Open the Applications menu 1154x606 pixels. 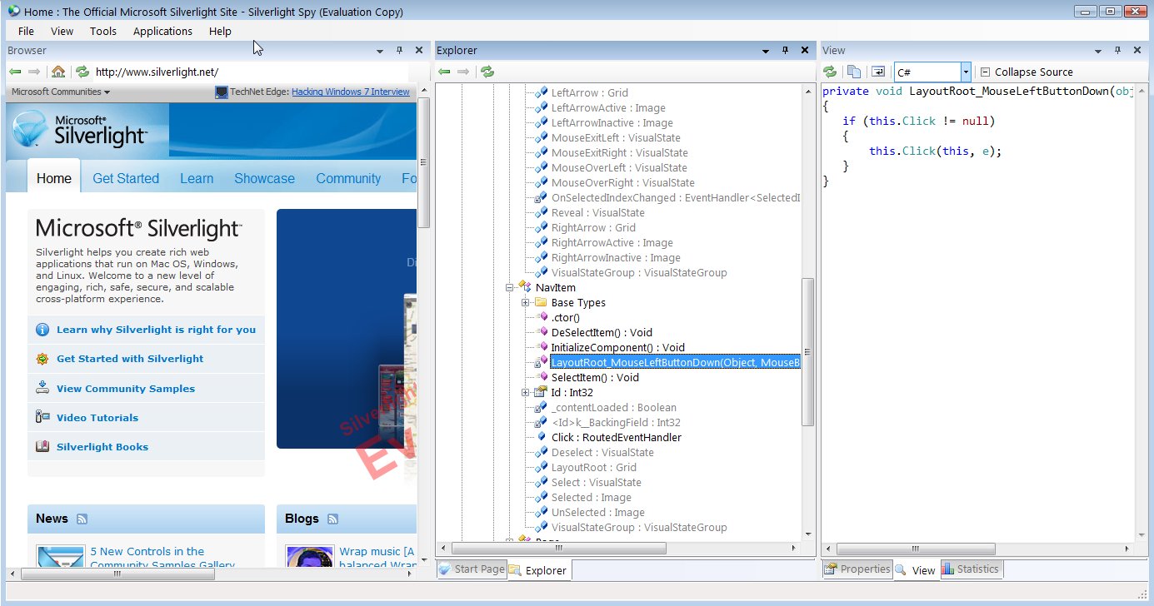[x=162, y=31]
